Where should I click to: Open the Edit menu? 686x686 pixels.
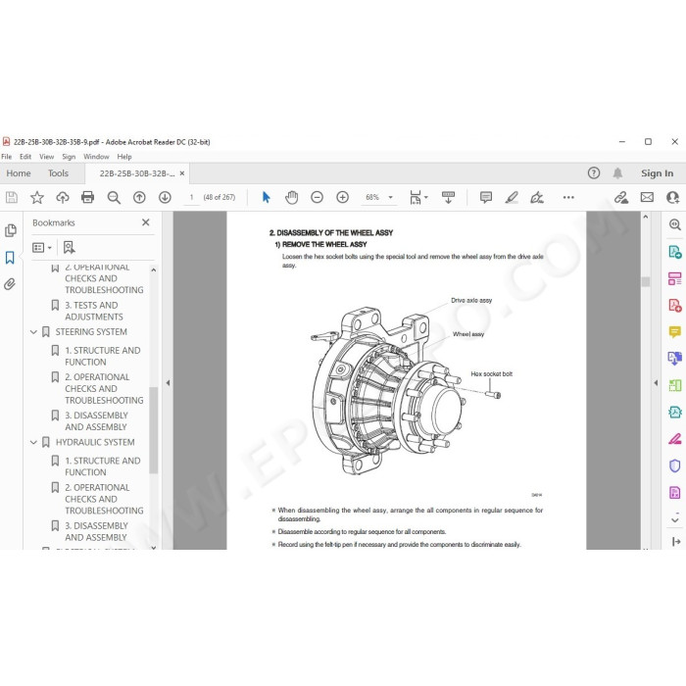pyautogui.click(x=25, y=156)
